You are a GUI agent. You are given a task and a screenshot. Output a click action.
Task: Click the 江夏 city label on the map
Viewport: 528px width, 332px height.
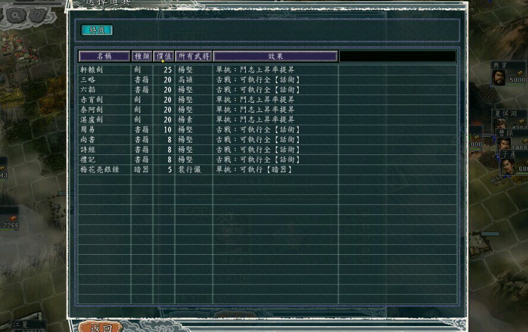[x=21, y=325]
